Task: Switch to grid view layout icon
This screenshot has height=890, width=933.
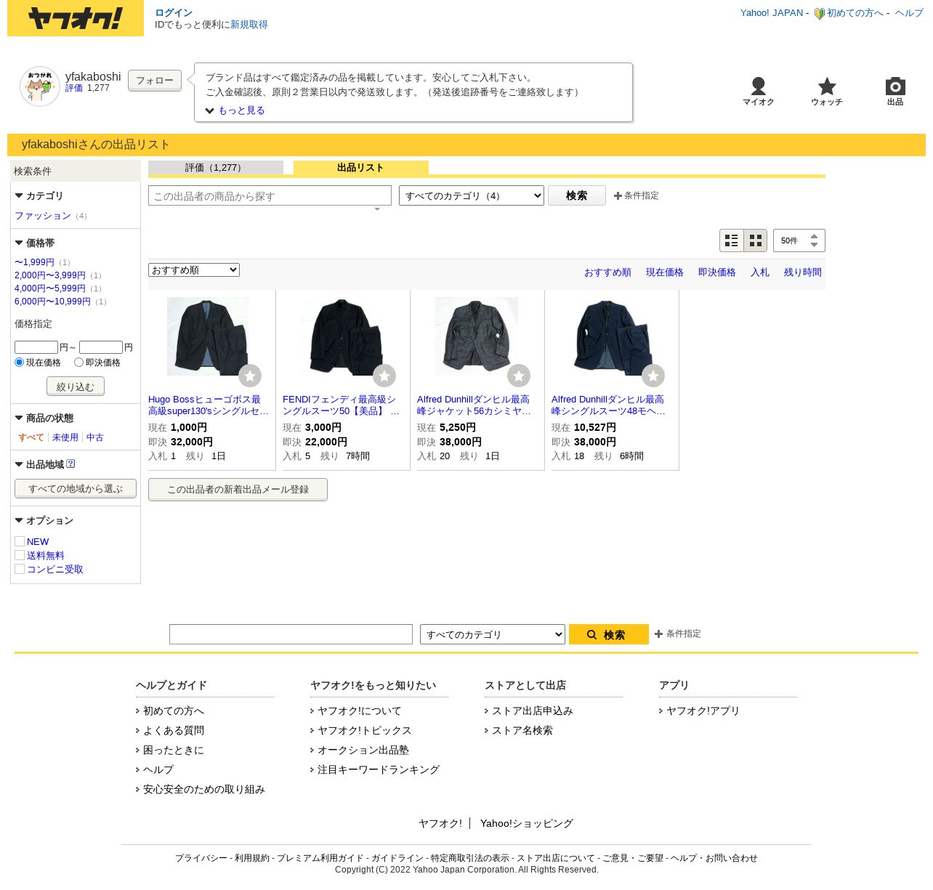Action: click(756, 240)
